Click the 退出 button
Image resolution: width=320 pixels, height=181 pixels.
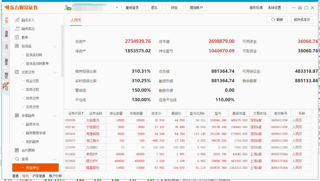[154, 8]
